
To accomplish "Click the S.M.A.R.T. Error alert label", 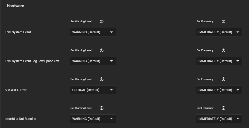I will 16,90.
